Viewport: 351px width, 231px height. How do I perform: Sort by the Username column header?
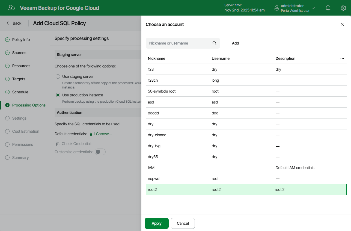221,58
